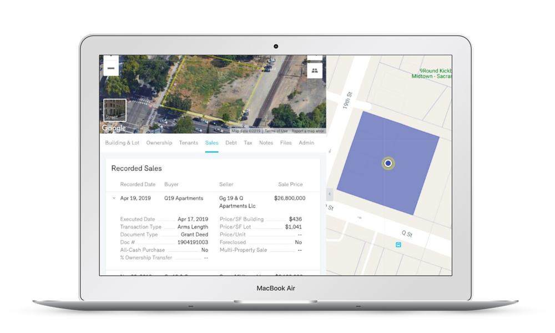Image resolution: width=555 pixels, height=333 pixels.
Task: Click the Google logo on aerial map
Action: (x=114, y=128)
